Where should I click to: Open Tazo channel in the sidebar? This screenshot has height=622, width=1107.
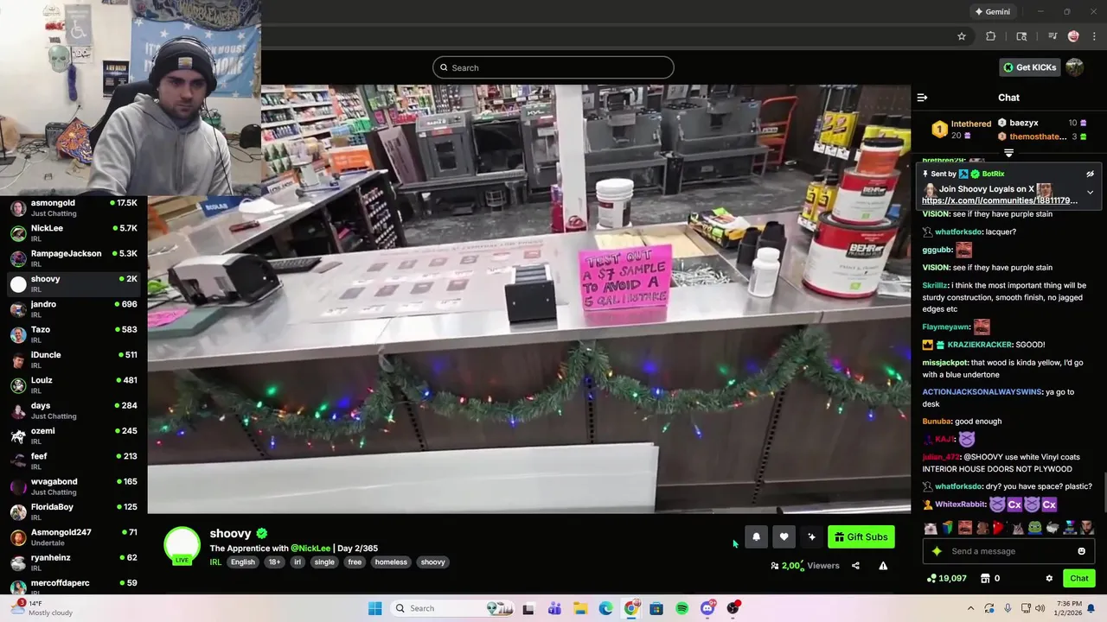[74, 334]
